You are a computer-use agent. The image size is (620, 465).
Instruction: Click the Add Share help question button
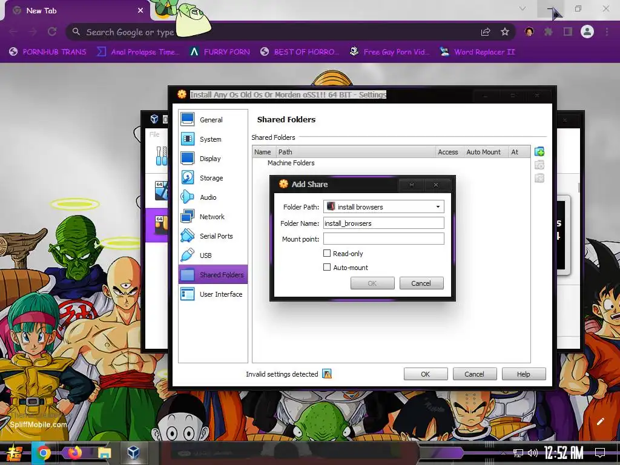click(411, 185)
